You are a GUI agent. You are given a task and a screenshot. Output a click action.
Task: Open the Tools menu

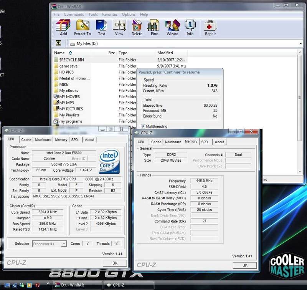(93, 15)
